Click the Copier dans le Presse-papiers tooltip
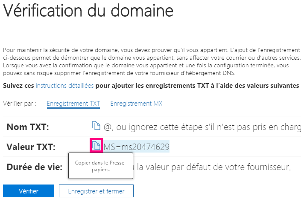This screenshot has width=301, height=199. coord(100,166)
